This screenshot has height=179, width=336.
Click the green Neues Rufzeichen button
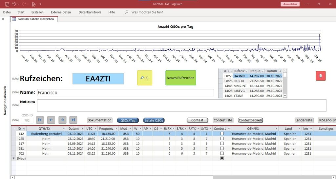[x=180, y=78]
